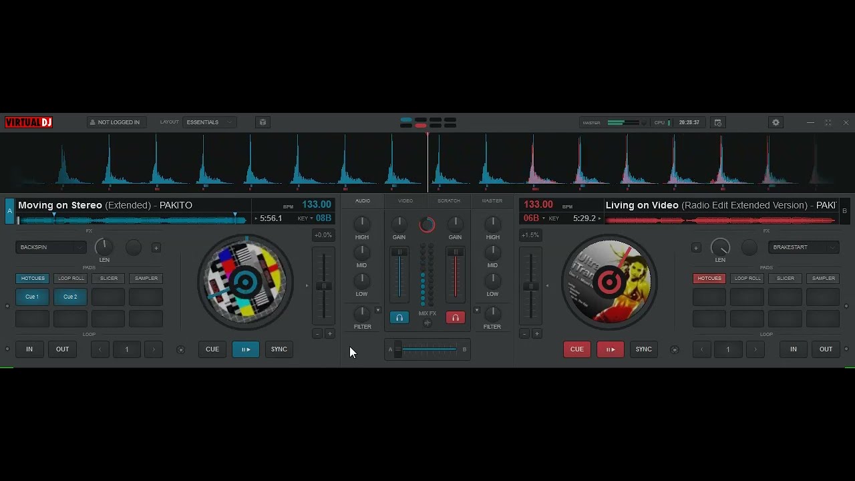Screen dimensions: 855x481
Task: Trigger the Cue 1 pad
Action: point(32,297)
